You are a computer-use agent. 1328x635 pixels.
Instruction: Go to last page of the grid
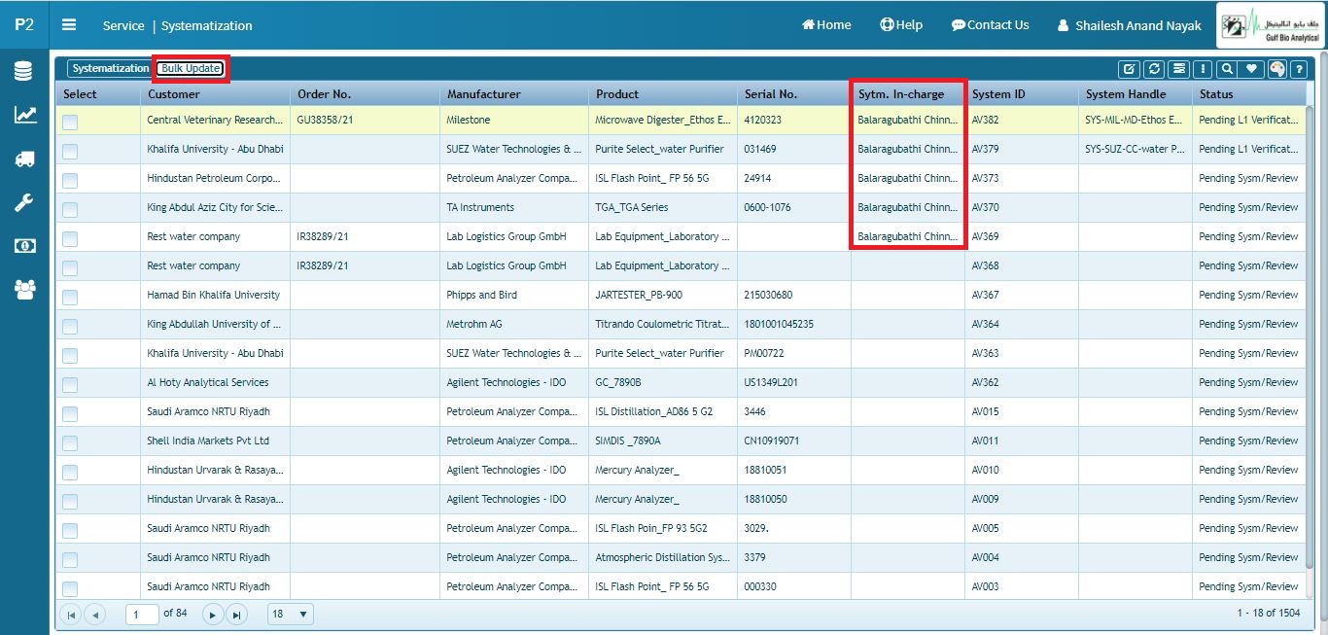[237, 615]
